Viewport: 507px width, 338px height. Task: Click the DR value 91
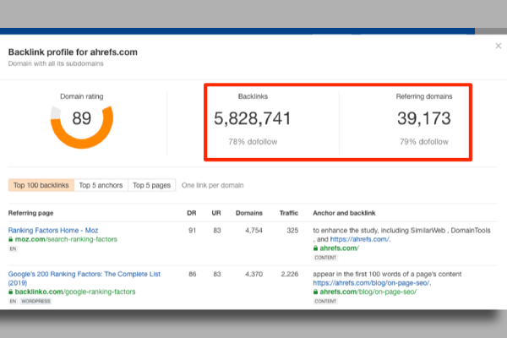pyautogui.click(x=193, y=231)
